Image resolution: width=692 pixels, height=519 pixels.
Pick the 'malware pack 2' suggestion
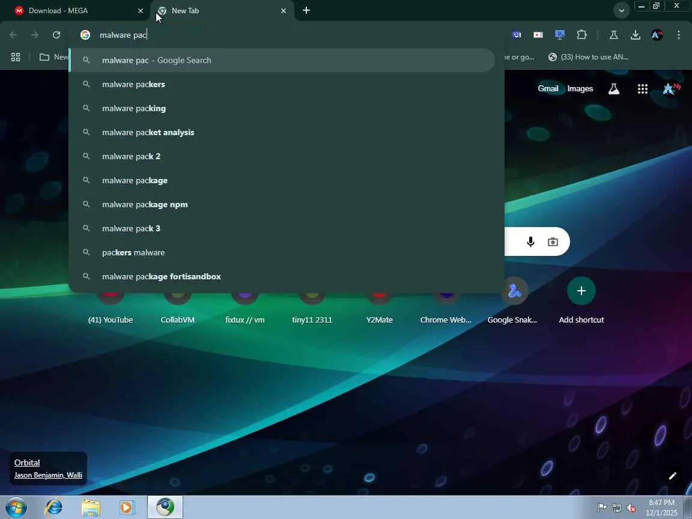(x=282, y=156)
